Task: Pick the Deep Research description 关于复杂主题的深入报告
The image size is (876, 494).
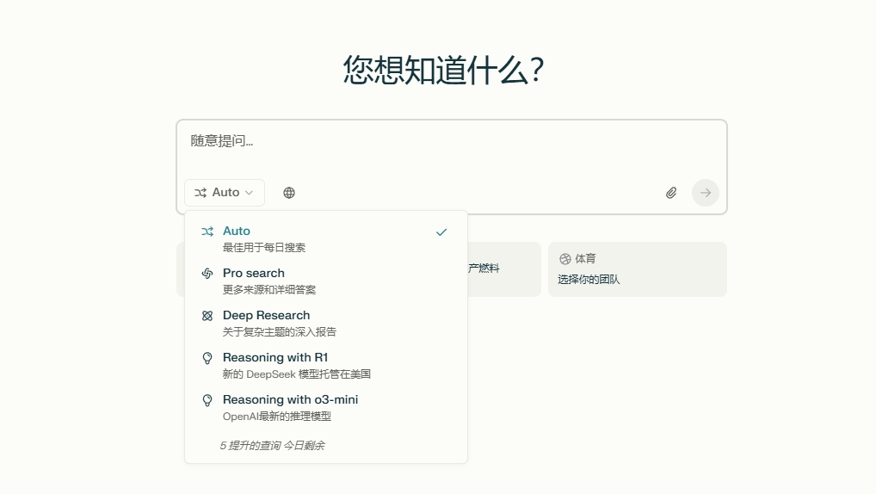Action: (279, 331)
